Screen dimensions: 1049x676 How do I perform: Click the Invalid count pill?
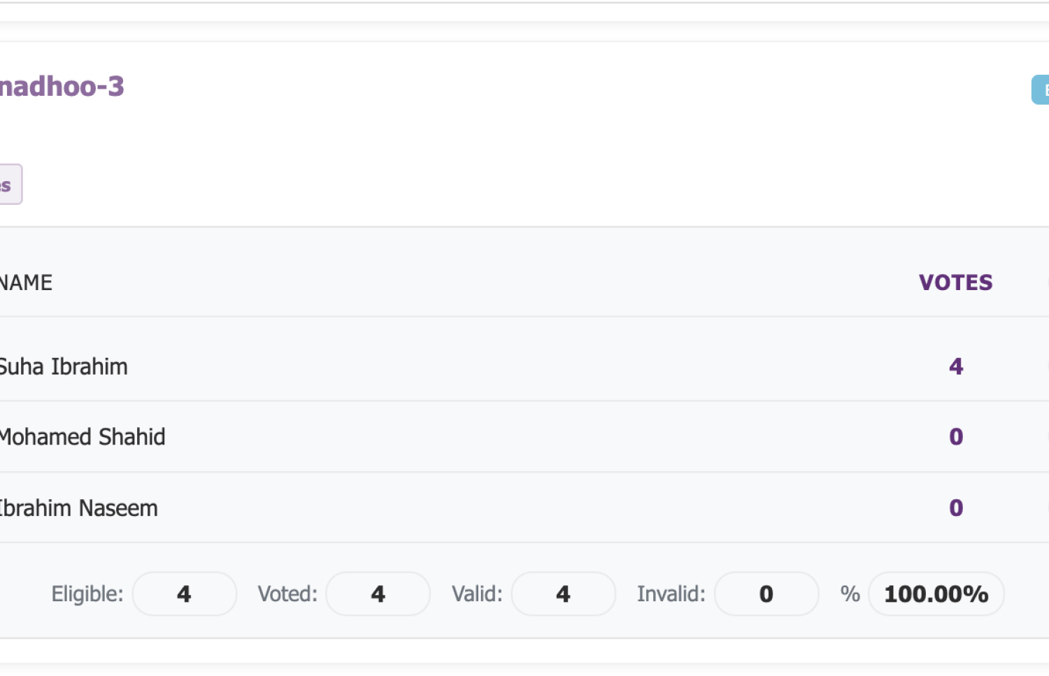[x=766, y=594]
